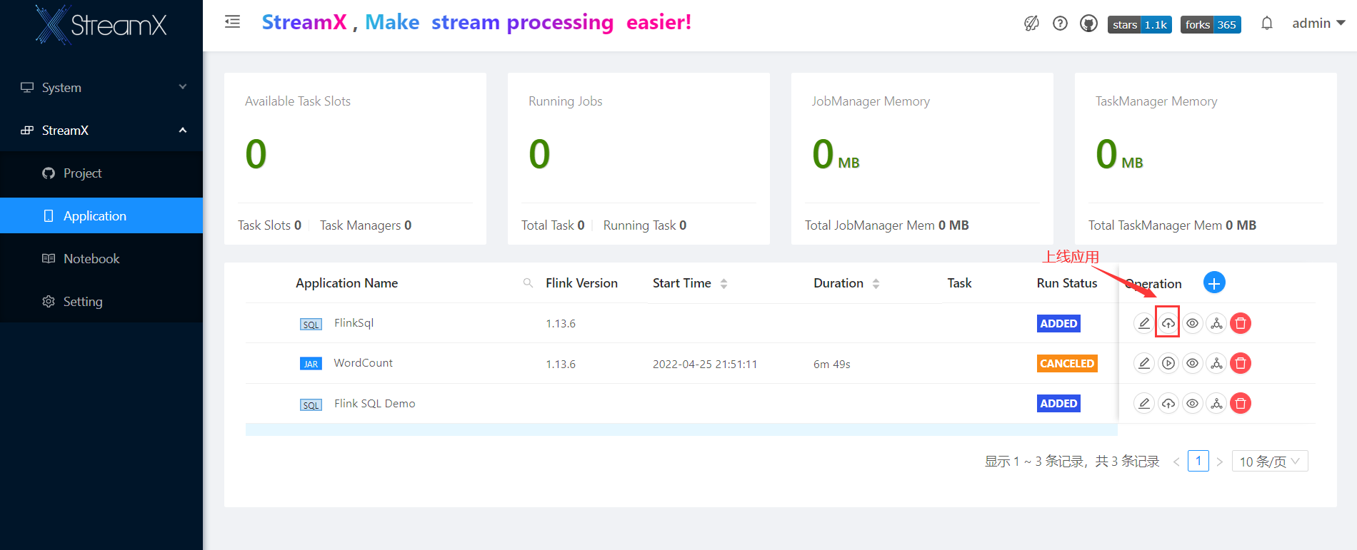1357x550 pixels.
Task: Select the Application menu item
Action: [x=101, y=215]
